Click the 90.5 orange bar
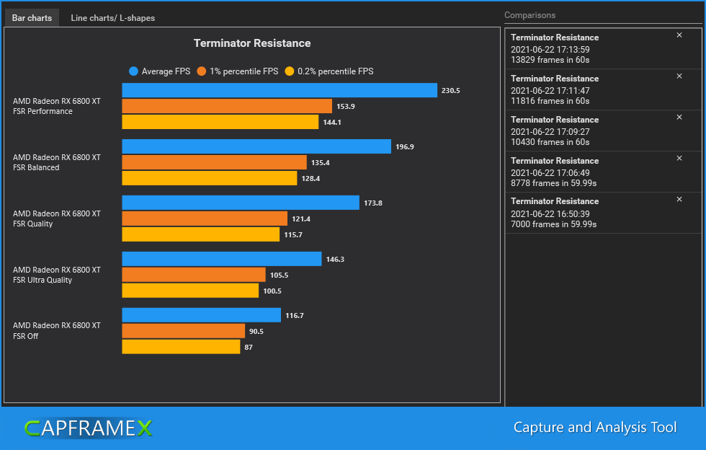The image size is (706, 450). pyautogui.click(x=184, y=331)
